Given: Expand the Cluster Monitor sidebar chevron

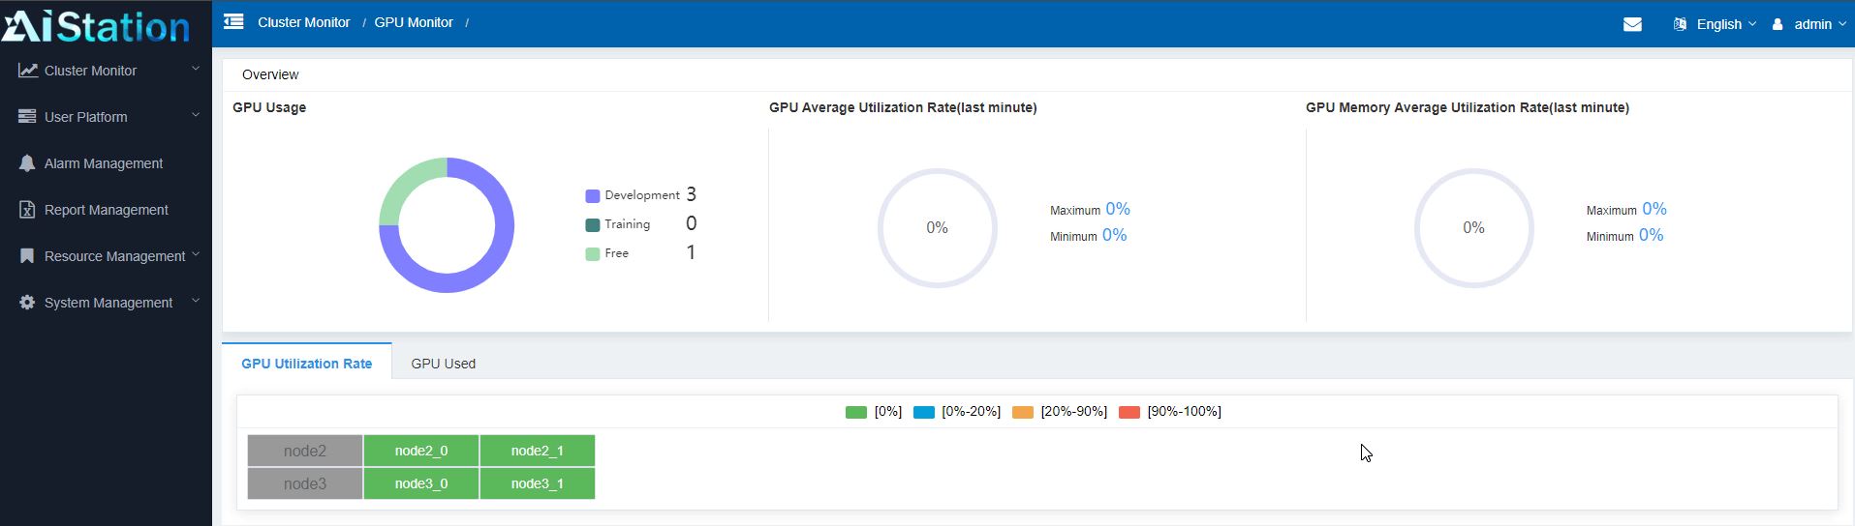Looking at the screenshot, I should [196, 69].
